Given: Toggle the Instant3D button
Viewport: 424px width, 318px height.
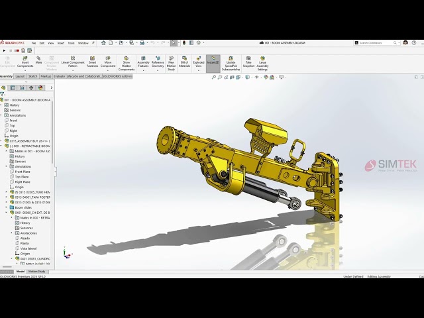Looking at the screenshot, I should click(x=213, y=64).
